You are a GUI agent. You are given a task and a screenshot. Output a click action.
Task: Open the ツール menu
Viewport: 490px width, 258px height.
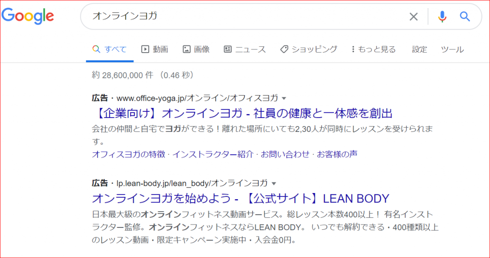coord(452,49)
